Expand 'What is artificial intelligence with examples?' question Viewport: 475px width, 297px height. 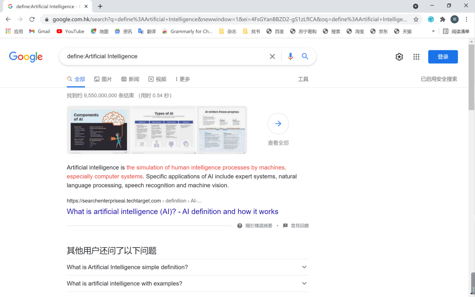click(x=188, y=283)
